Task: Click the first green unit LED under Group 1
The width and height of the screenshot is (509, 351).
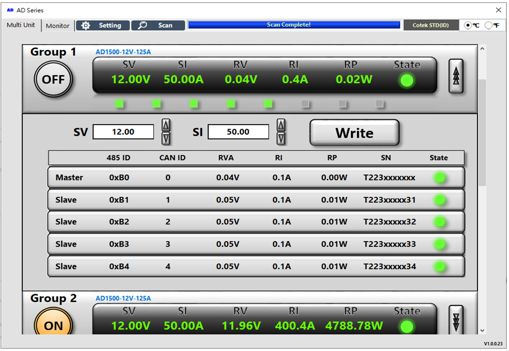Action: pyautogui.click(x=120, y=103)
